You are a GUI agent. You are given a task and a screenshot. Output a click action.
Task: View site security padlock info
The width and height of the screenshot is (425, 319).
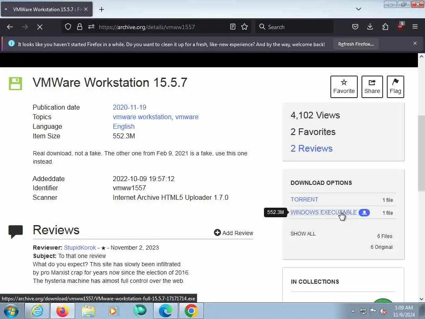(79, 27)
